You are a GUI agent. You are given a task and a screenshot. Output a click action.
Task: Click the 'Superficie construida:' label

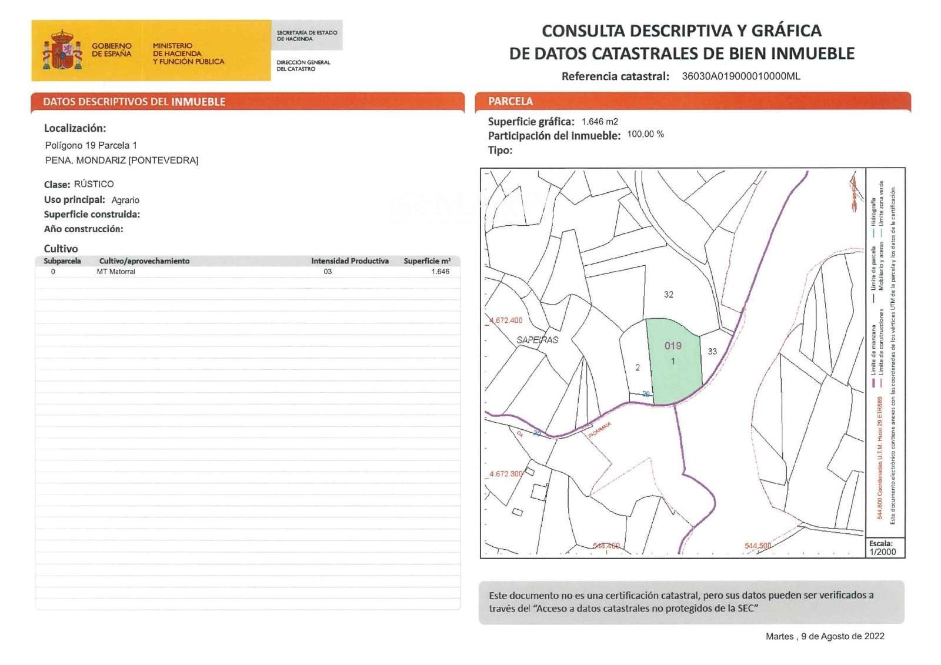click(92, 215)
